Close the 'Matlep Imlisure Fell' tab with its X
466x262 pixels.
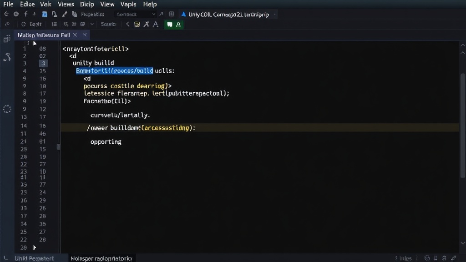(x=75, y=35)
